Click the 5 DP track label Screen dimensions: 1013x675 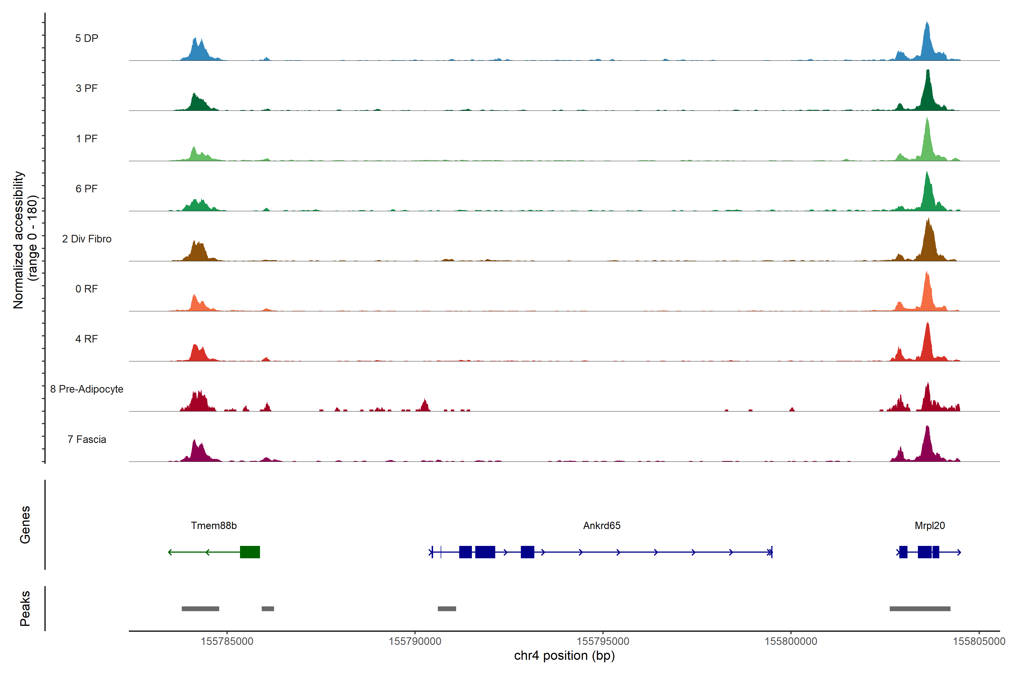[87, 38]
